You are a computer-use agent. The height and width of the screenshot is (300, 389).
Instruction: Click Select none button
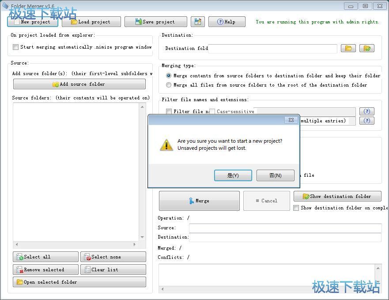113,257
